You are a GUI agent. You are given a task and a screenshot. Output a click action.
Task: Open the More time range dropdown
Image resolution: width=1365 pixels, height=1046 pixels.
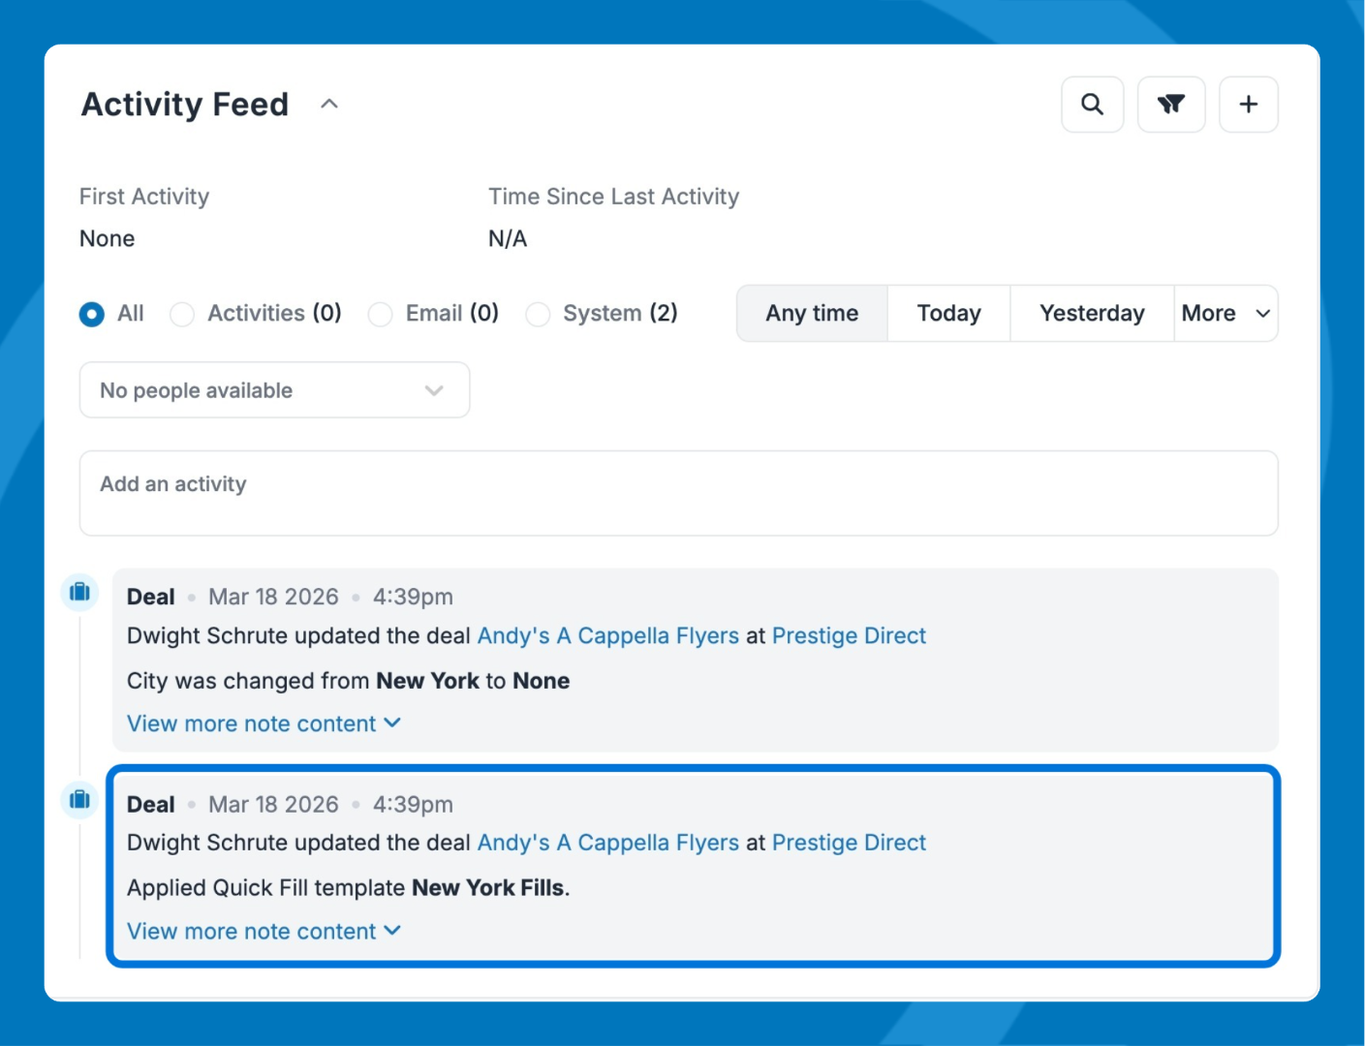[1225, 313]
